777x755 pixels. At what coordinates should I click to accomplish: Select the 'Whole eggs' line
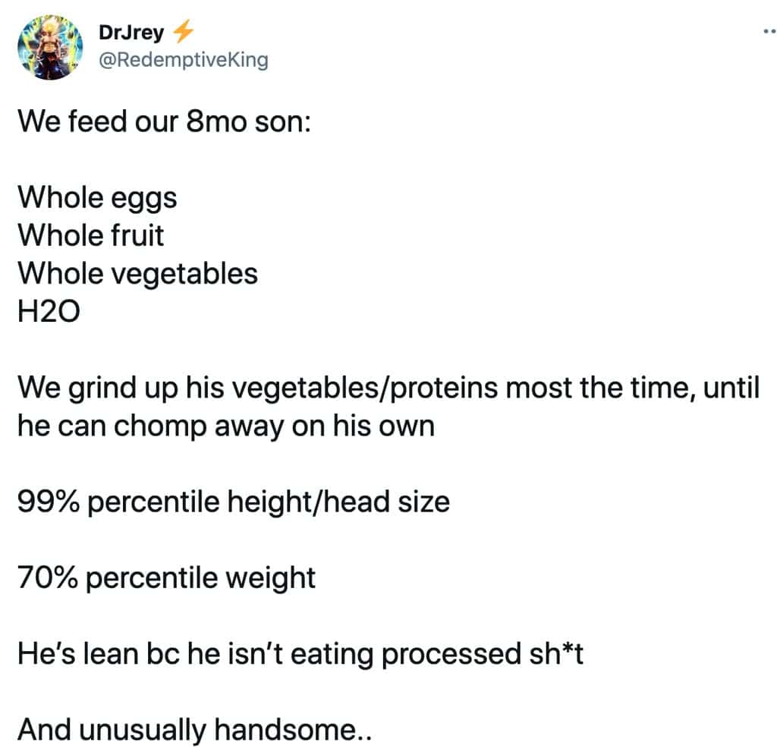[97, 198]
